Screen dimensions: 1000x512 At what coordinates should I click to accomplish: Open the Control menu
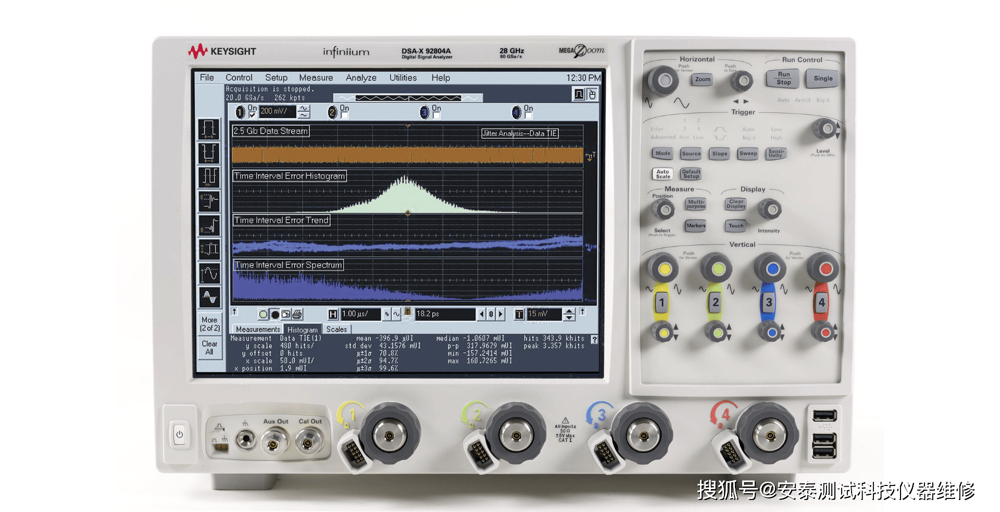(x=239, y=78)
